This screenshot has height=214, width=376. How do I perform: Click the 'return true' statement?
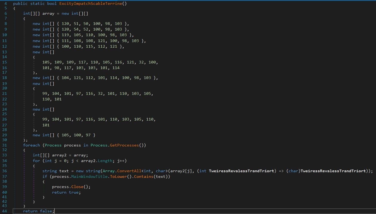pos(66,192)
